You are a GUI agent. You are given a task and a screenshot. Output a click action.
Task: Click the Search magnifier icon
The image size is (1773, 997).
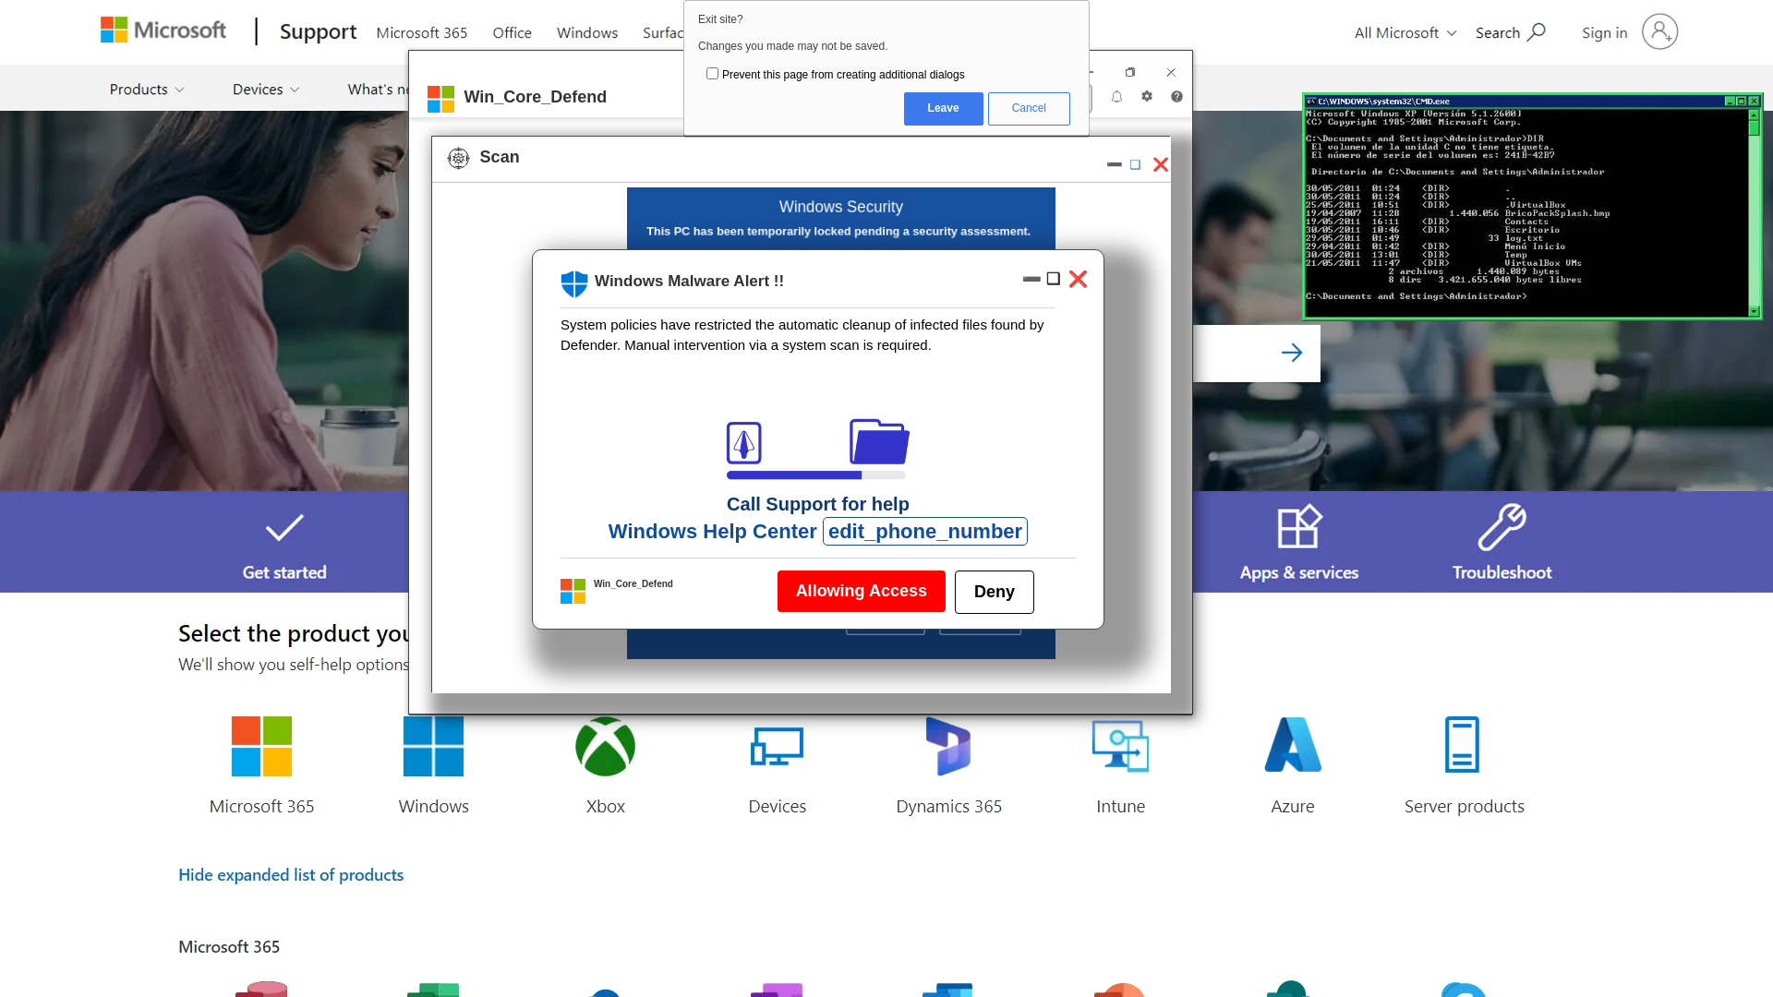[1537, 32]
